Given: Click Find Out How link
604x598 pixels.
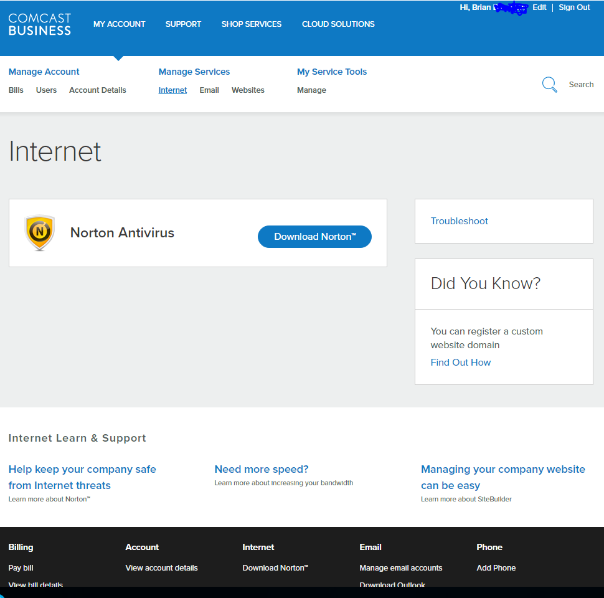Looking at the screenshot, I should pyautogui.click(x=461, y=363).
